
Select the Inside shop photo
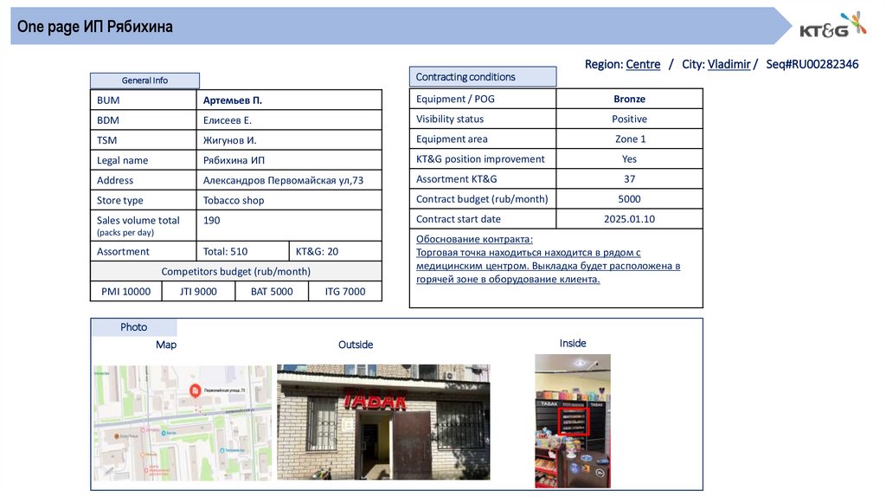573,421
